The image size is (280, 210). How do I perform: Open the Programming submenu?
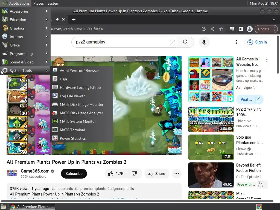click(25, 54)
